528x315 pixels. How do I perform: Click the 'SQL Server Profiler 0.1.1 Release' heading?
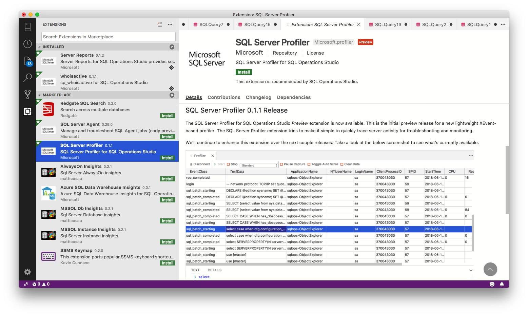coord(236,110)
